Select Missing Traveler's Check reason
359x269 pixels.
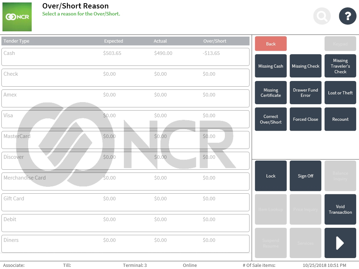[x=340, y=66]
